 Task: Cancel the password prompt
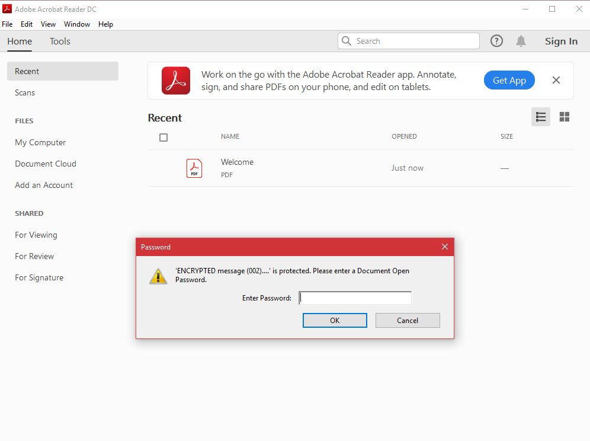click(x=408, y=320)
